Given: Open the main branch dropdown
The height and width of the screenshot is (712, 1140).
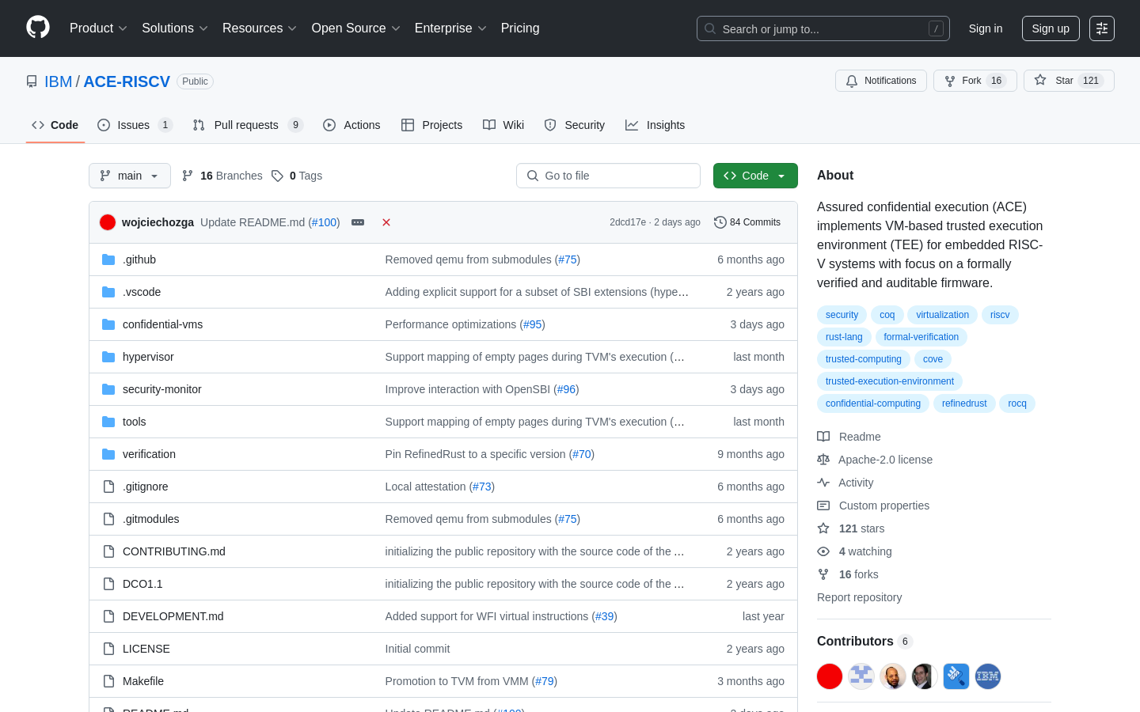Looking at the screenshot, I should click(x=130, y=176).
